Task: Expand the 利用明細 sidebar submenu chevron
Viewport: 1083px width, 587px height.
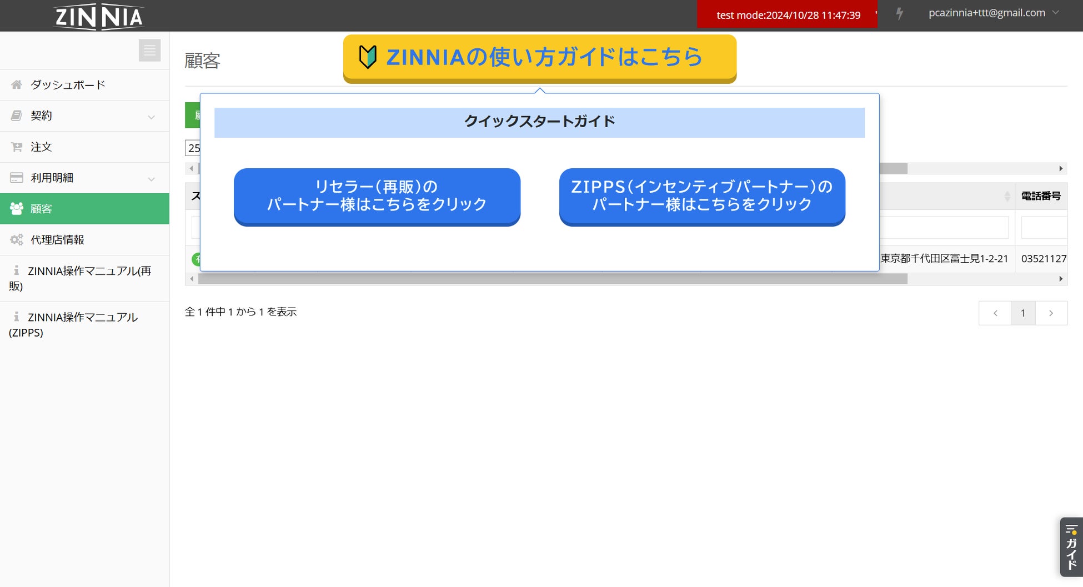Action: point(151,179)
